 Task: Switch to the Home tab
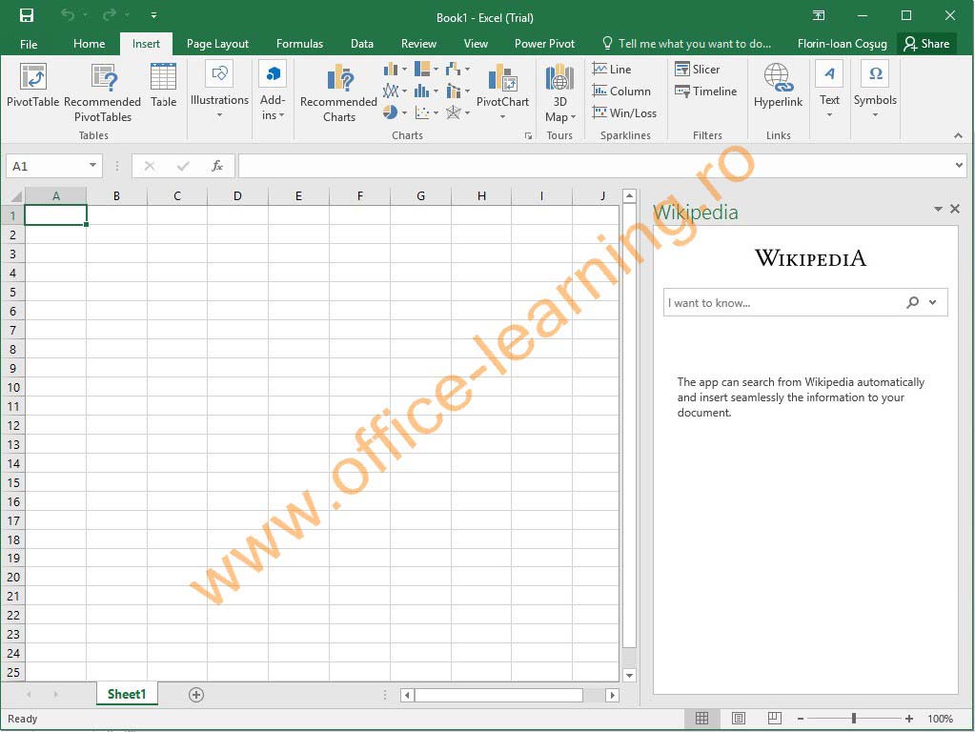[89, 44]
